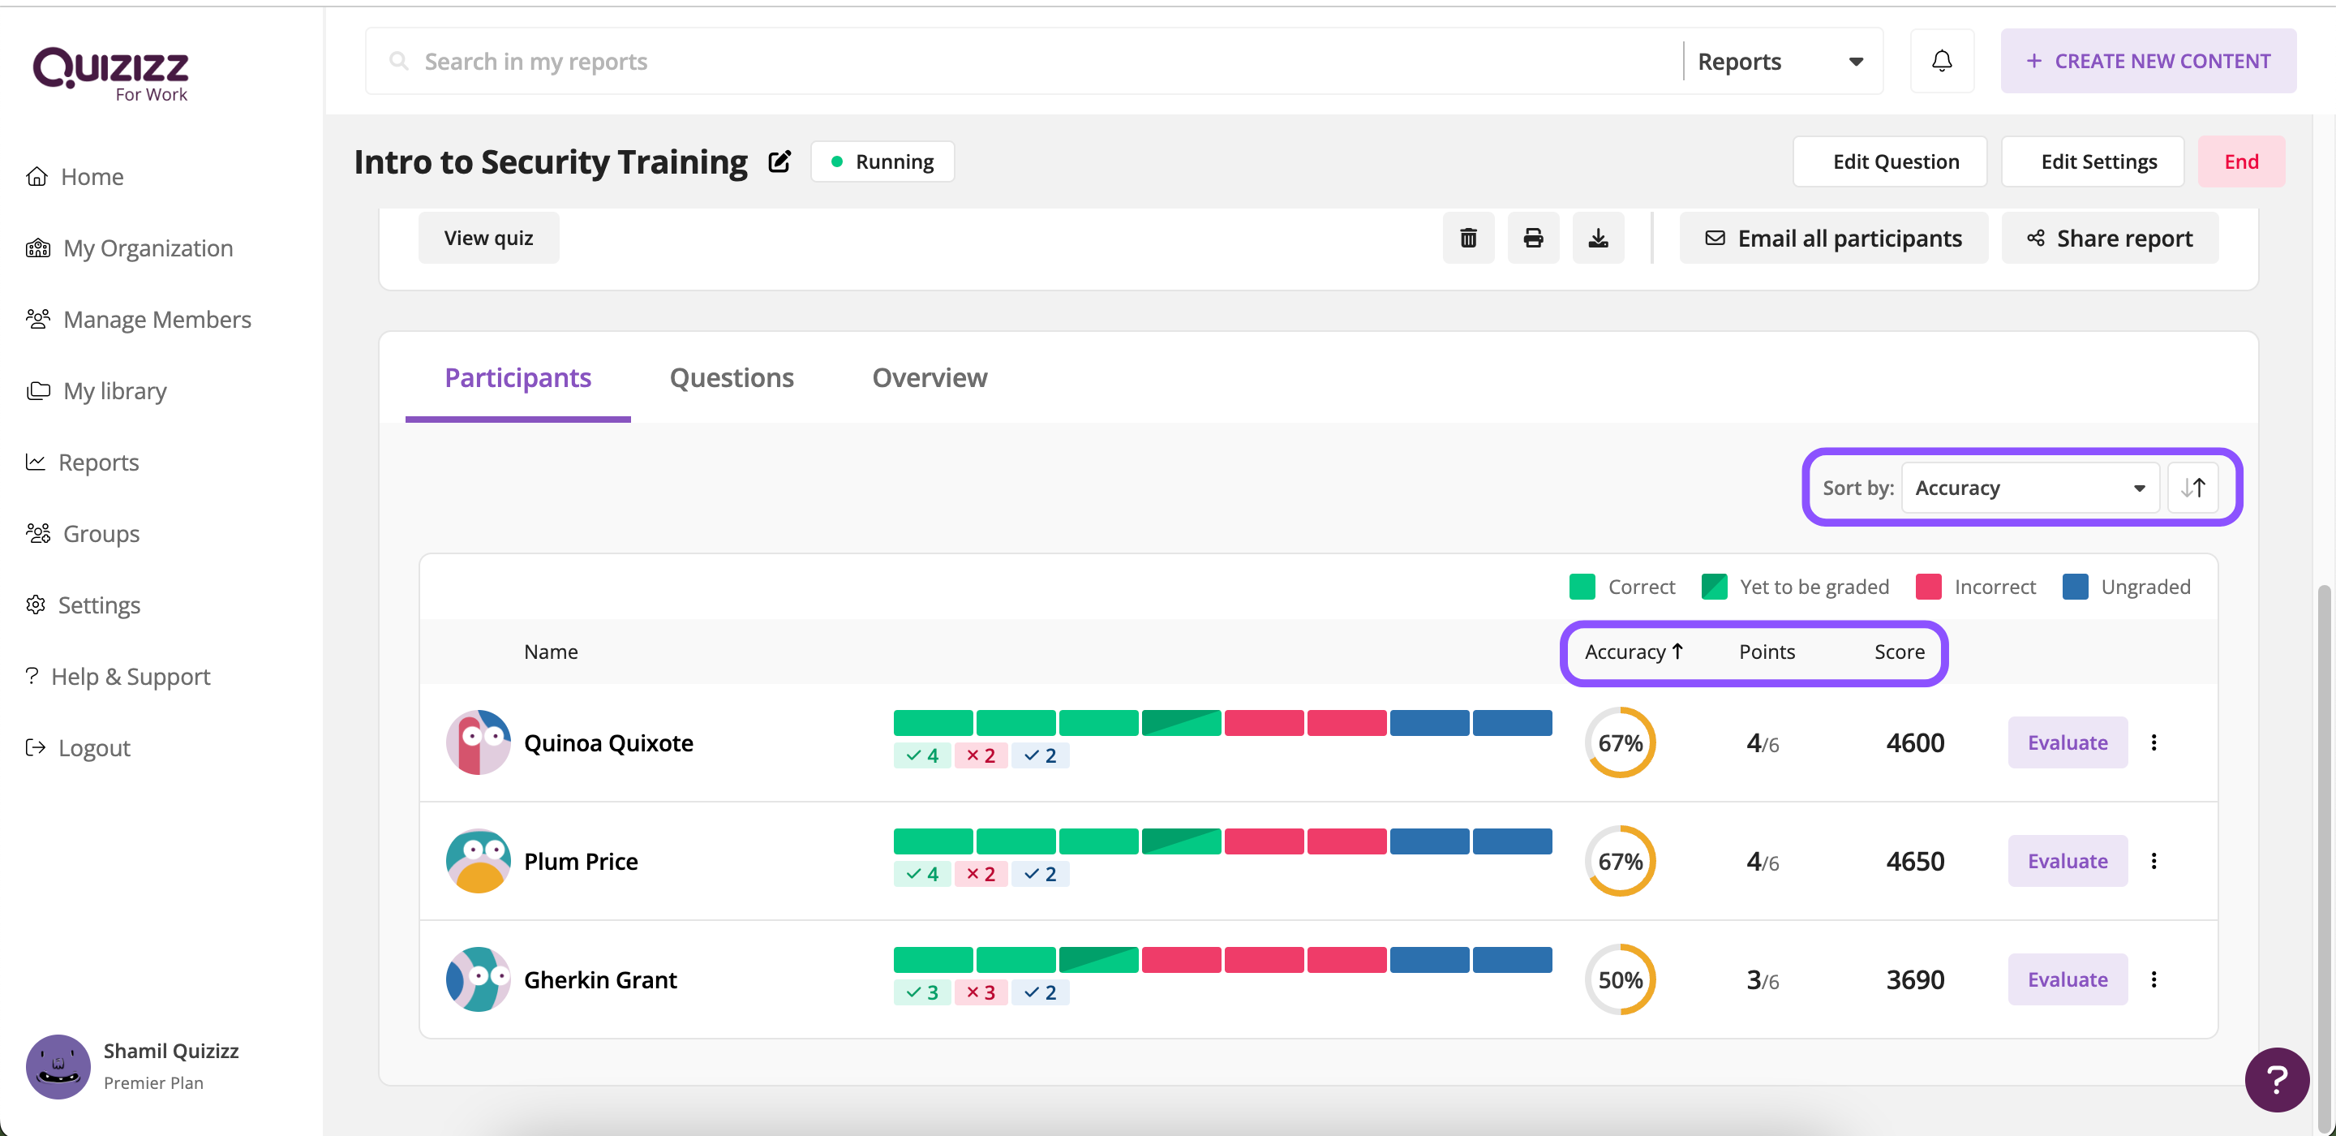The image size is (2336, 1136).
Task: Click Logout in sidebar
Action: pyautogui.click(x=78, y=747)
